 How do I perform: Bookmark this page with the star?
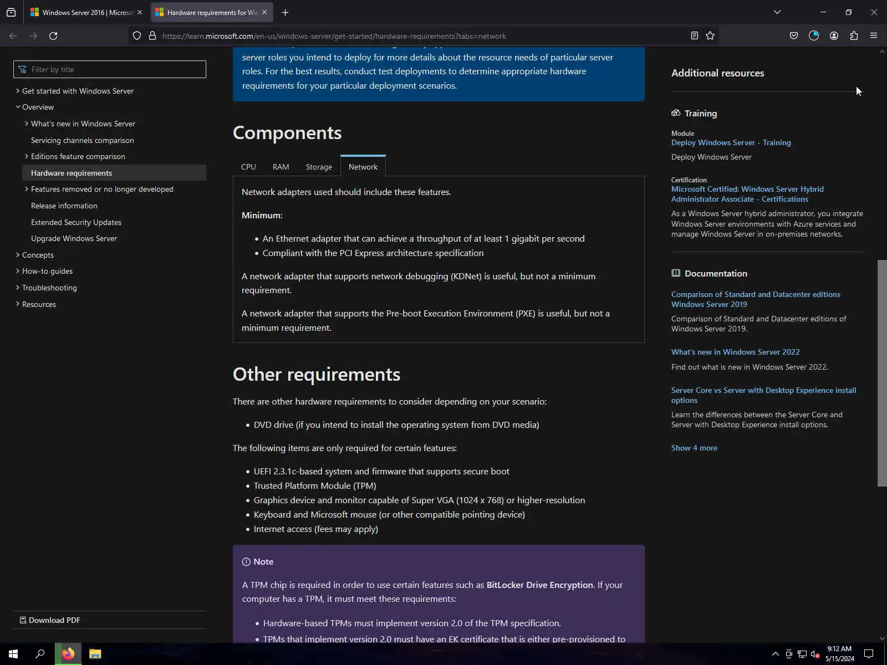pos(710,36)
